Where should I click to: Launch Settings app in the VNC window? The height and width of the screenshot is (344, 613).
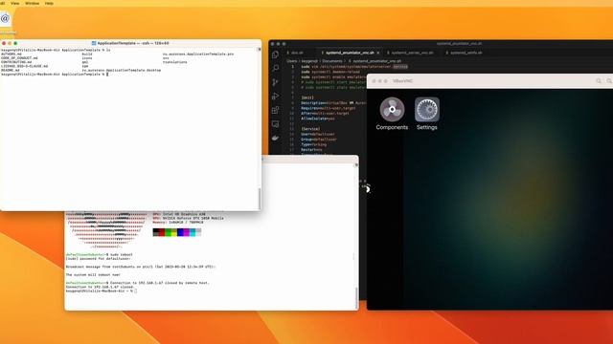tap(427, 114)
